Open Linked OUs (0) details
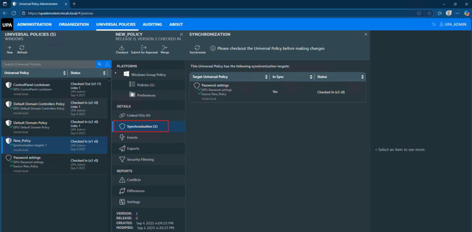Image resolution: width=472 pixels, height=232 pixels. pyautogui.click(x=139, y=115)
